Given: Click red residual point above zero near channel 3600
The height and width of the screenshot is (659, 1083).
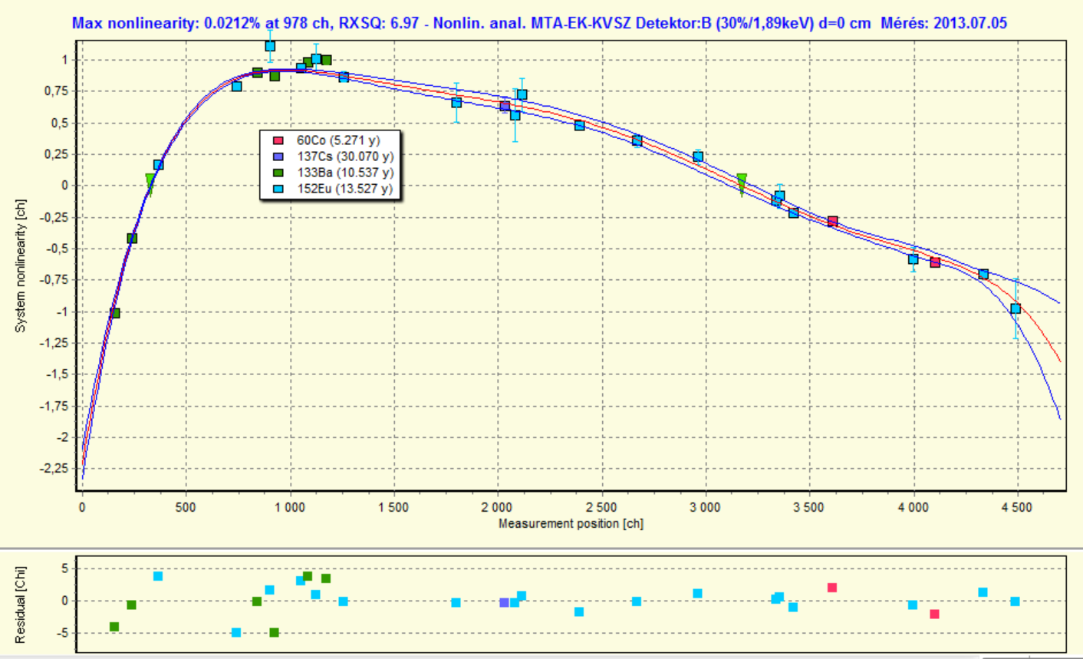Looking at the screenshot, I should point(832,588).
